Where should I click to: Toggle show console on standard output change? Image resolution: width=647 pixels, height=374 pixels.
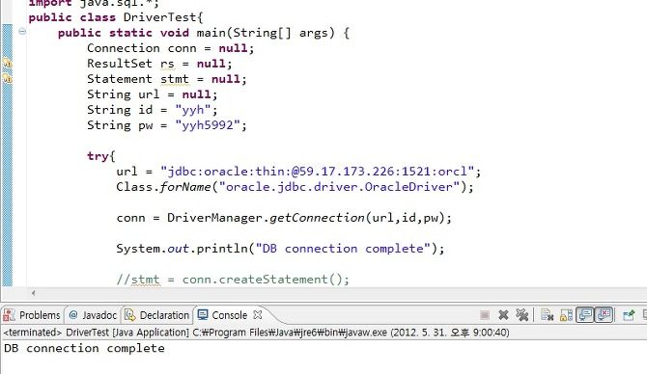click(585, 315)
